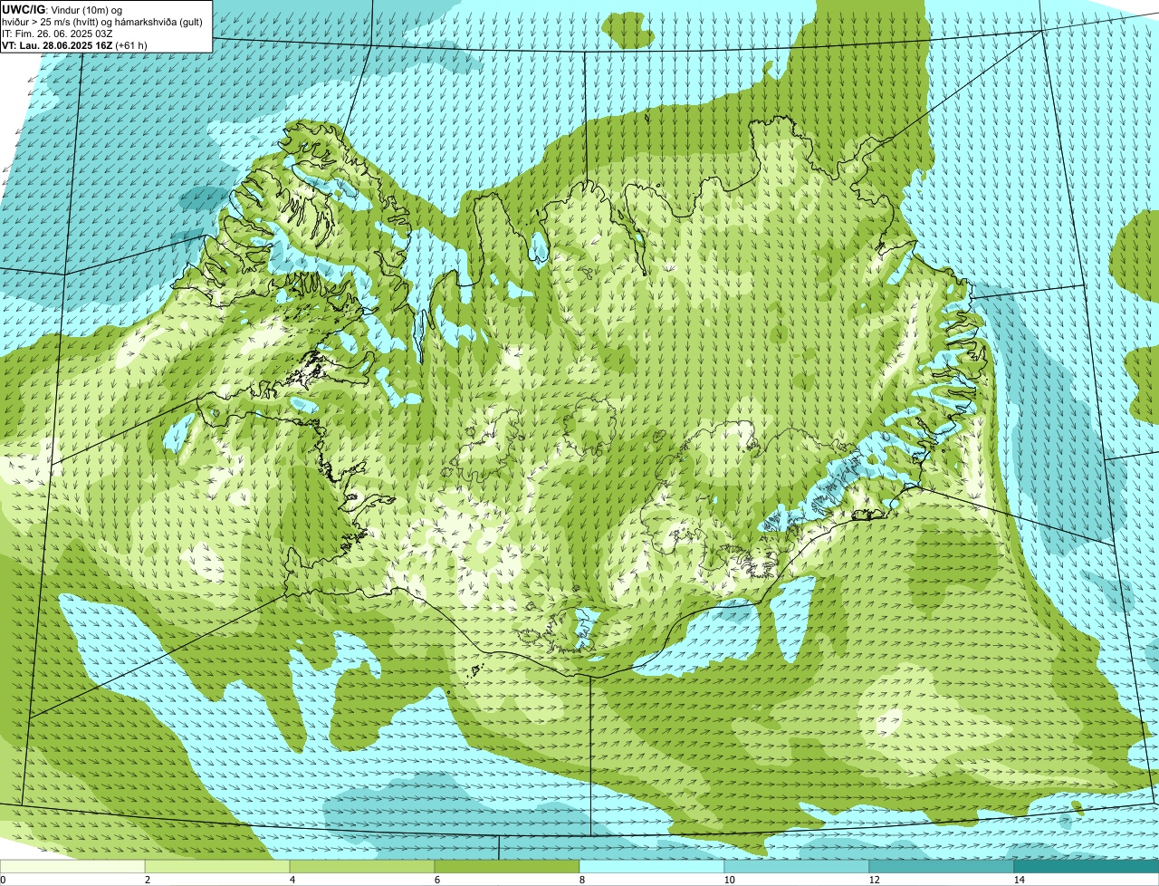Viewport: 1159px width, 886px height.
Task: Click the initial time 'IT: Fim. 26. 06. 2025 03Z'
Action: 57,33
